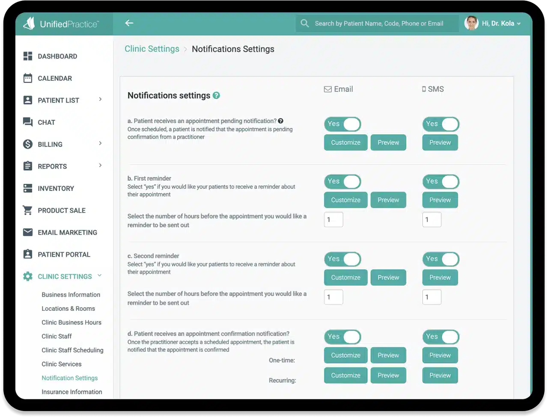The width and height of the screenshot is (548, 419).
Task: Click the Product Sale shopping cart icon
Action: (28, 210)
